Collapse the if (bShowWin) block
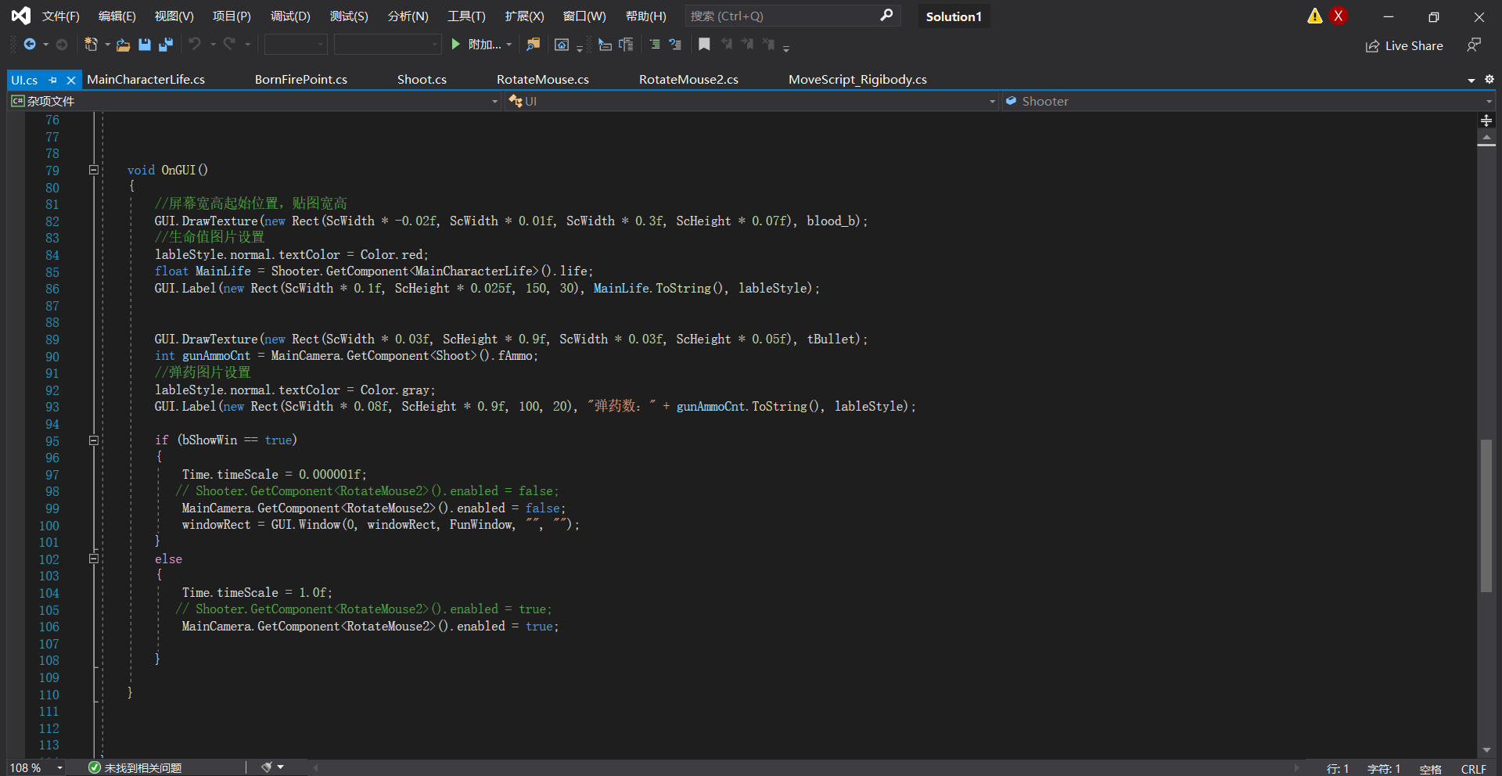The height and width of the screenshot is (776, 1502). click(94, 440)
